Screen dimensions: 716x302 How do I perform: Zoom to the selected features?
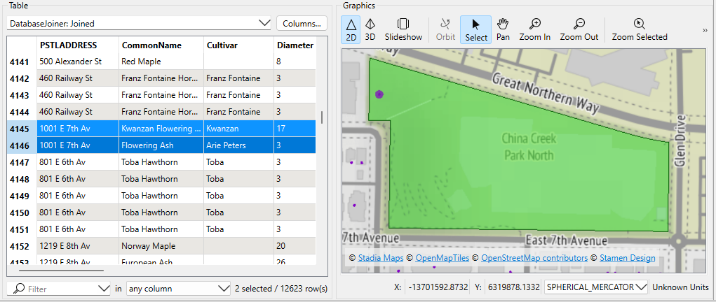click(639, 30)
